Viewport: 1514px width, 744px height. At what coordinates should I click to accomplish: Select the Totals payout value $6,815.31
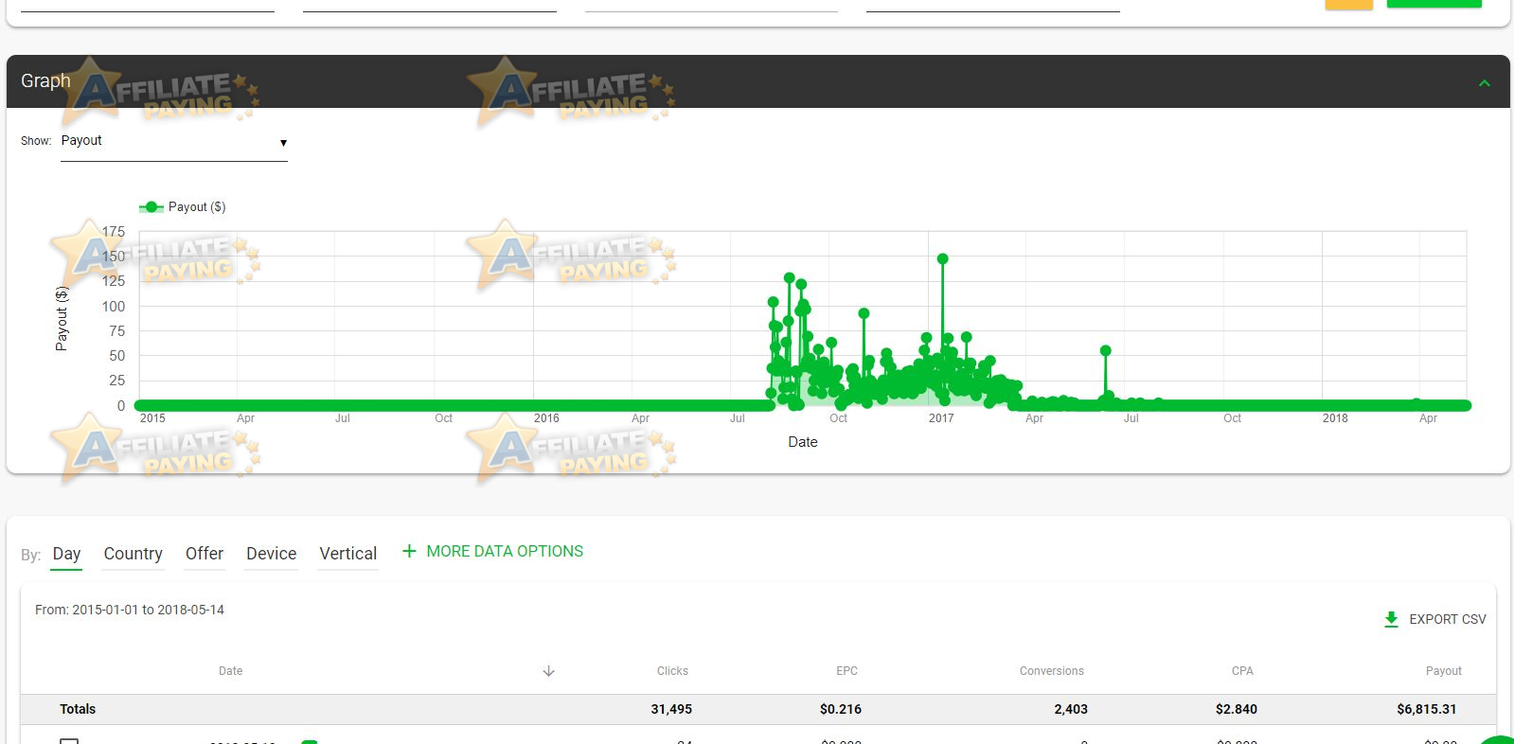click(x=1427, y=709)
